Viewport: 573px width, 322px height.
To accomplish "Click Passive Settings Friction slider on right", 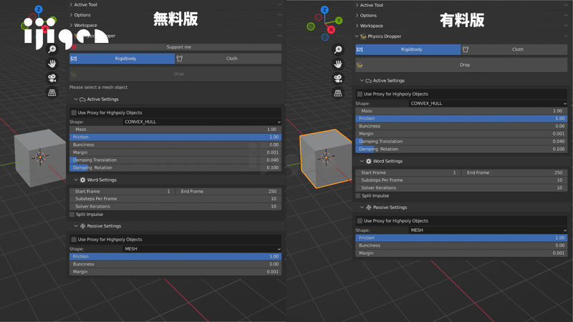I will tap(461, 238).
